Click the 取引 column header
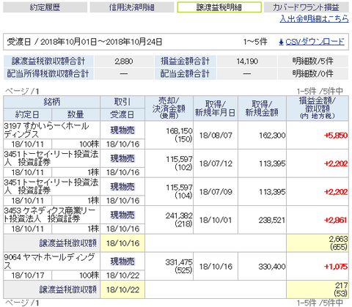 point(122,102)
